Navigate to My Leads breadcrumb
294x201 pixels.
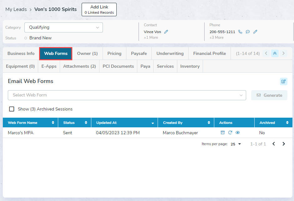coord(16,9)
